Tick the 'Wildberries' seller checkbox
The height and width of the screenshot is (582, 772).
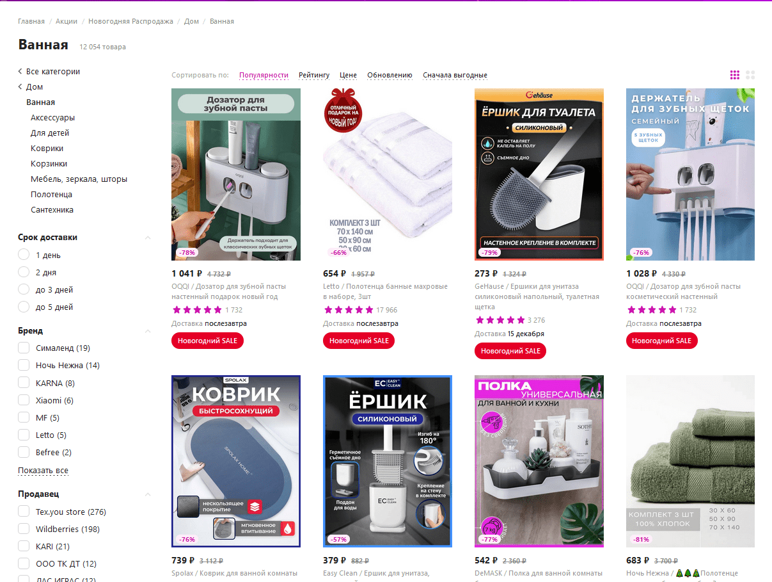click(x=24, y=529)
